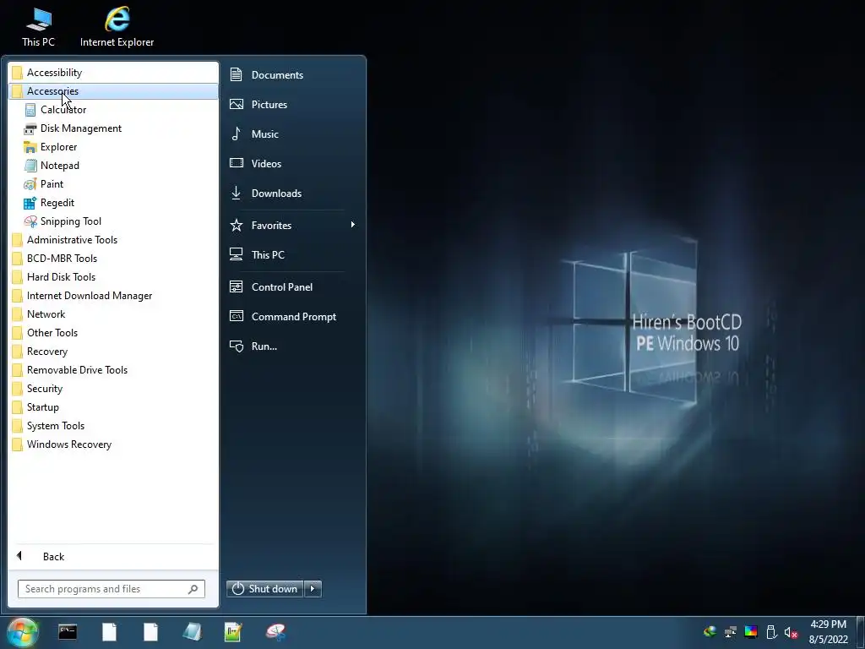Expand Internet Download Manager folder

pos(113,296)
